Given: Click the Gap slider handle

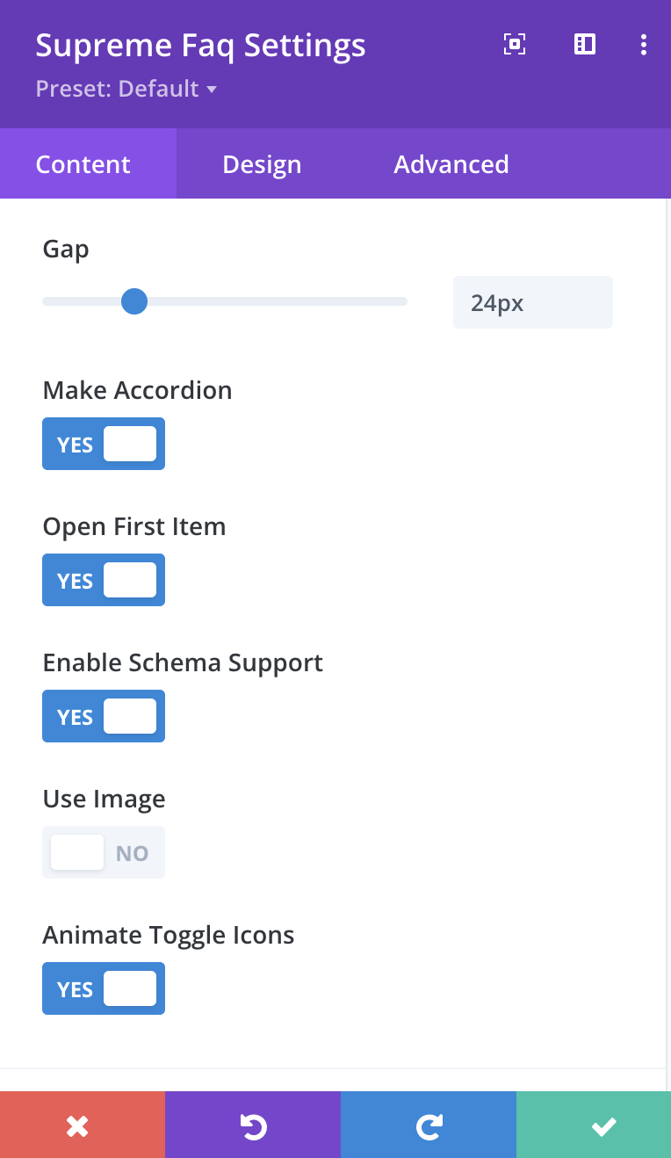Looking at the screenshot, I should (134, 302).
